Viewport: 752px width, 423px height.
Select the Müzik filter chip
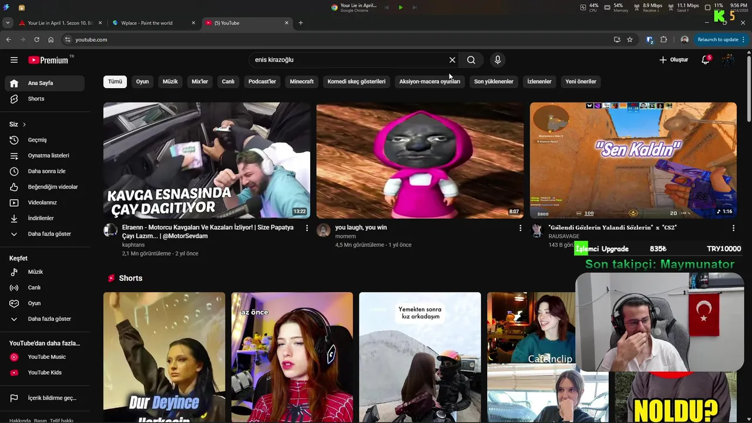(x=170, y=82)
